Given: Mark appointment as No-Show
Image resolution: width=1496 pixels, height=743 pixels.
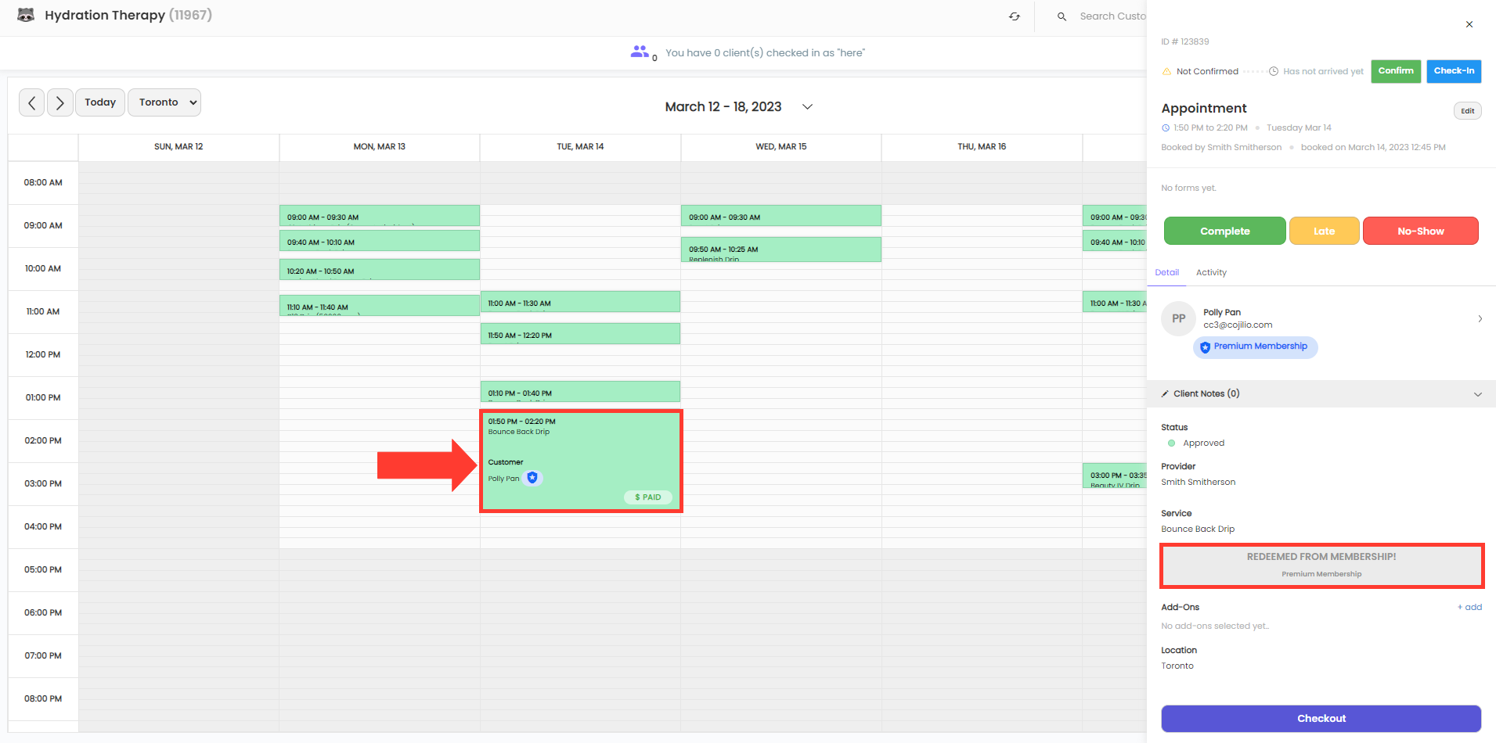Looking at the screenshot, I should [1420, 232].
